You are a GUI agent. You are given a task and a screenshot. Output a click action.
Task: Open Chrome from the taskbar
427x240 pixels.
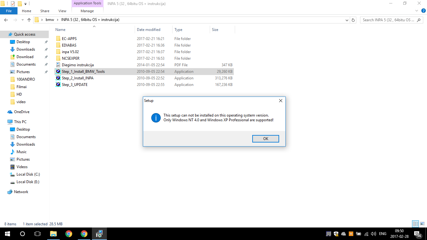point(69,234)
